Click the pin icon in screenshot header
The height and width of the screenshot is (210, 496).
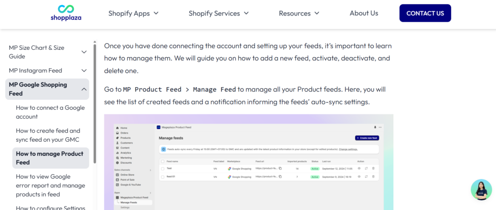pyautogui.click(x=375, y=127)
